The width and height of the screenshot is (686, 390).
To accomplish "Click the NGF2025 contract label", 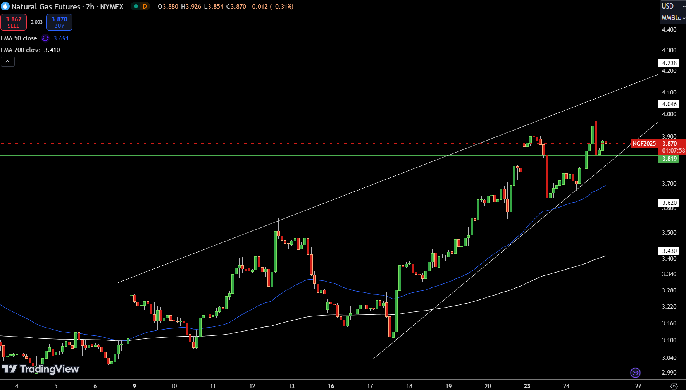I will tap(644, 144).
